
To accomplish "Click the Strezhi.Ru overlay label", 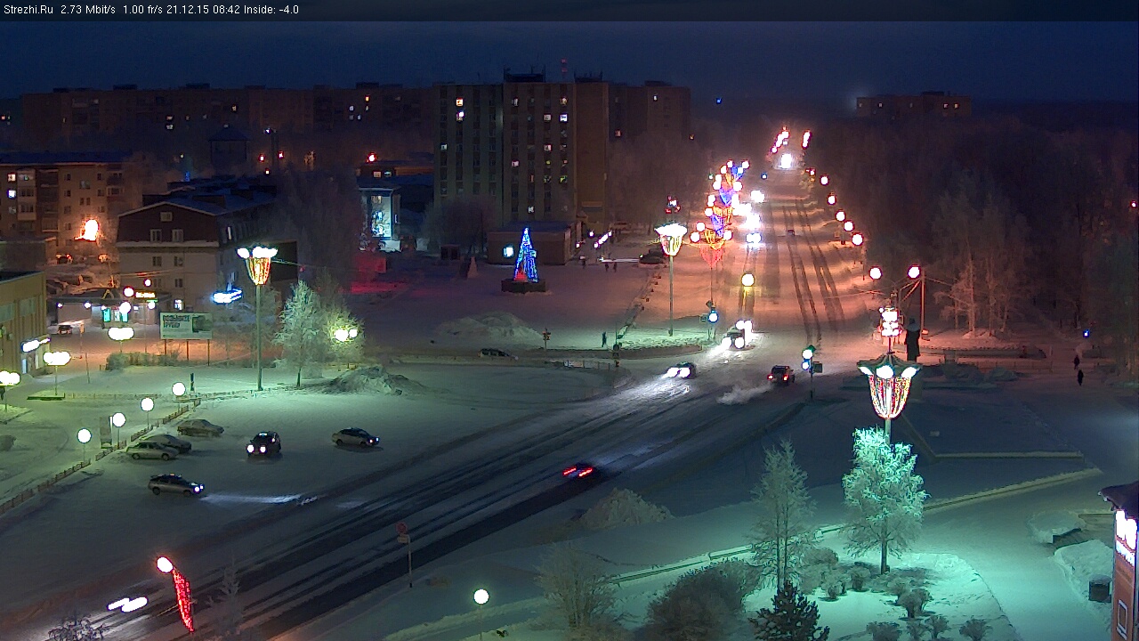I will click(x=28, y=10).
